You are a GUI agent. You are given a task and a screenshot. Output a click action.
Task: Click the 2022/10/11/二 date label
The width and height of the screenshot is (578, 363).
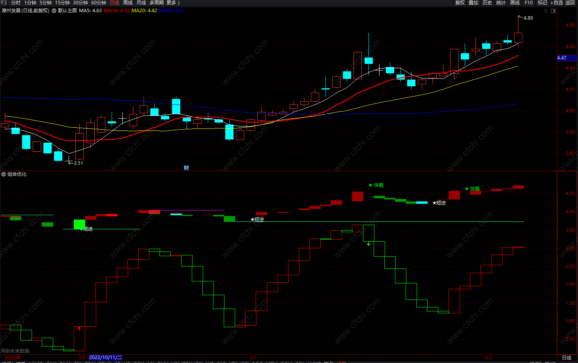[x=106, y=357]
